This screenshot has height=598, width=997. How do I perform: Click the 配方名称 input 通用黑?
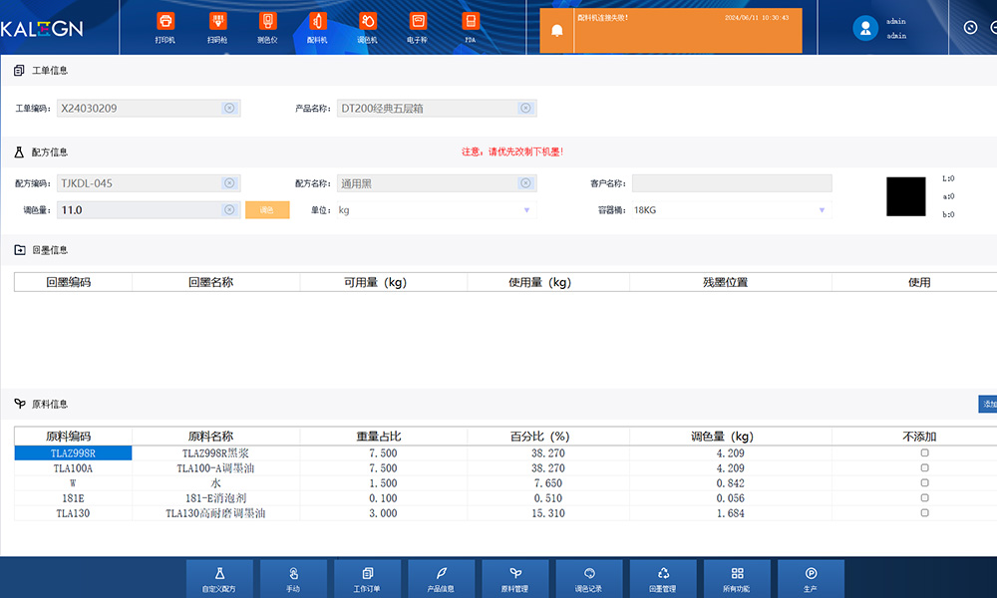[437, 183]
